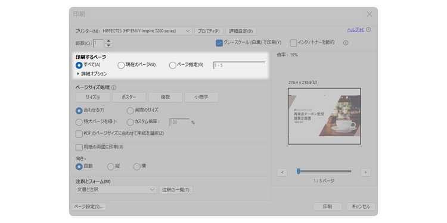The image size is (447, 223).
Task: Switch to 小冊子 page handling
Action: pos(201,98)
